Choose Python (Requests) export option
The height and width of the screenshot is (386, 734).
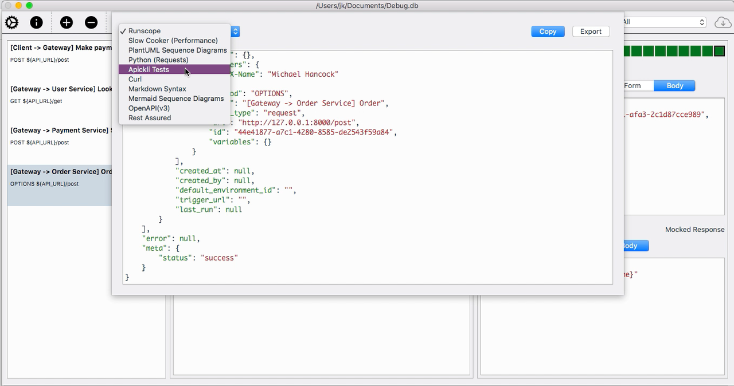coord(158,60)
